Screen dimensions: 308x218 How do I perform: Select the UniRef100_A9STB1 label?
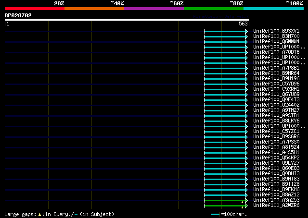(276, 116)
